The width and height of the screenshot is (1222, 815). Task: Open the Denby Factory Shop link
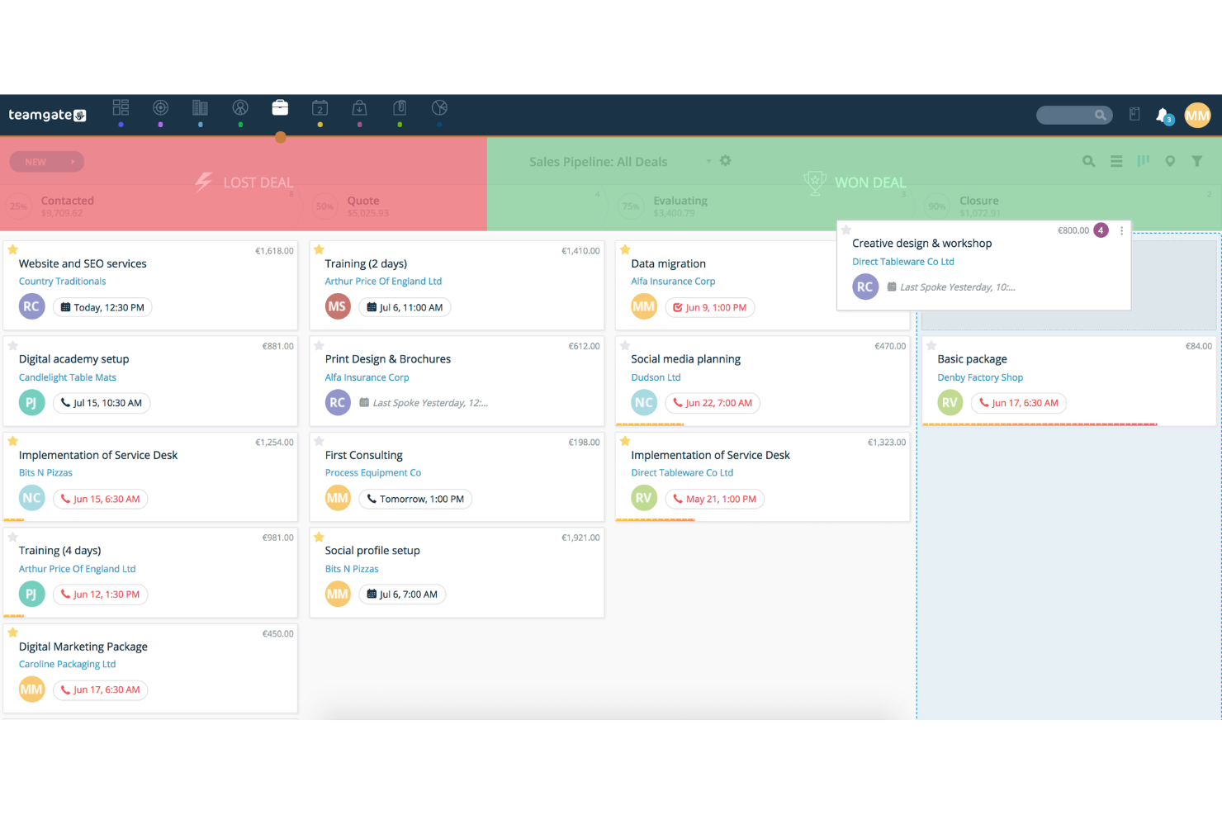tap(980, 377)
